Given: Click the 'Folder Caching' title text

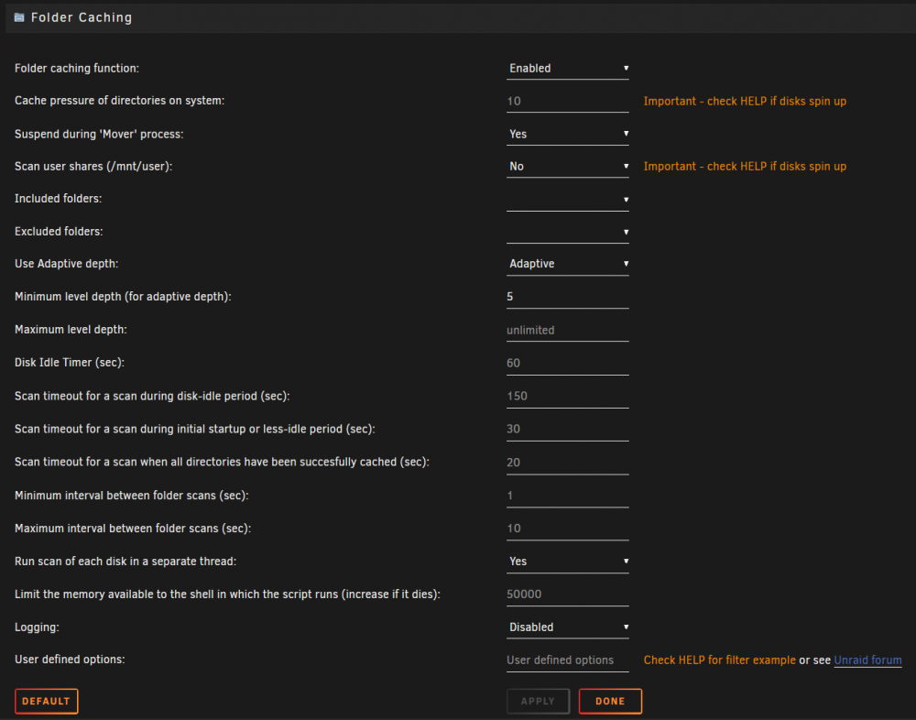Looking at the screenshot, I should (x=82, y=17).
